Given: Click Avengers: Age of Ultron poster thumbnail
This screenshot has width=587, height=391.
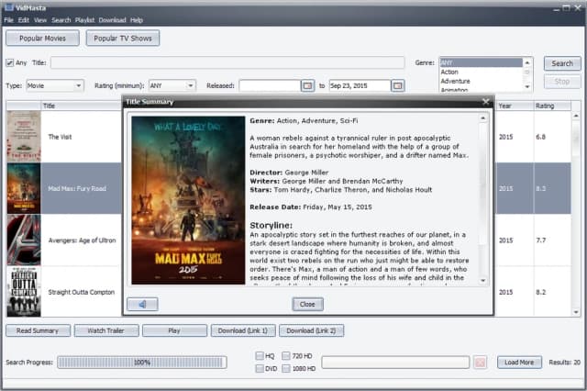Looking at the screenshot, I should pos(24,240).
